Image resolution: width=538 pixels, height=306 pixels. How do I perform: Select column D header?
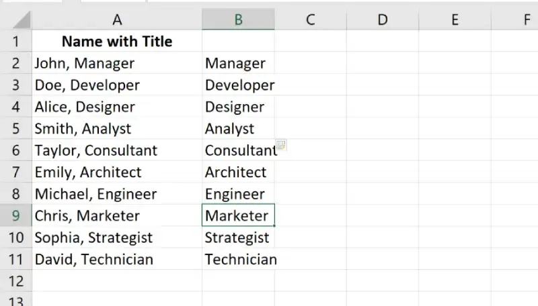click(x=383, y=19)
